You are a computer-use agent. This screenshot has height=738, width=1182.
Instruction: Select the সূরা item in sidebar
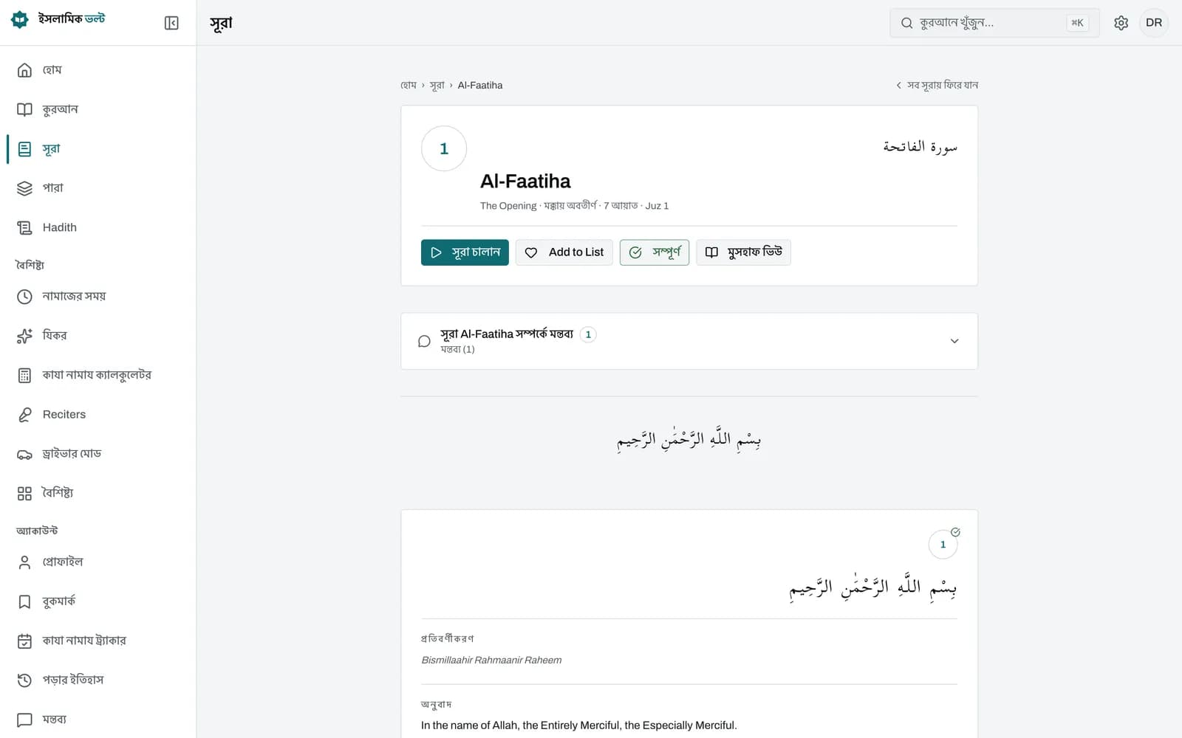point(98,148)
